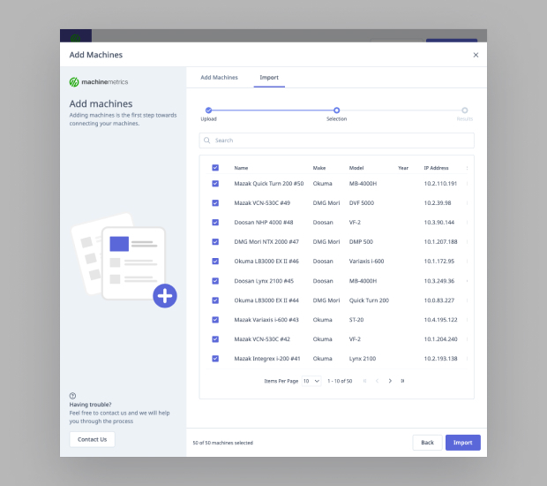Switch to the Add Machines tab
This screenshot has width=547, height=486.
[219, 78]
